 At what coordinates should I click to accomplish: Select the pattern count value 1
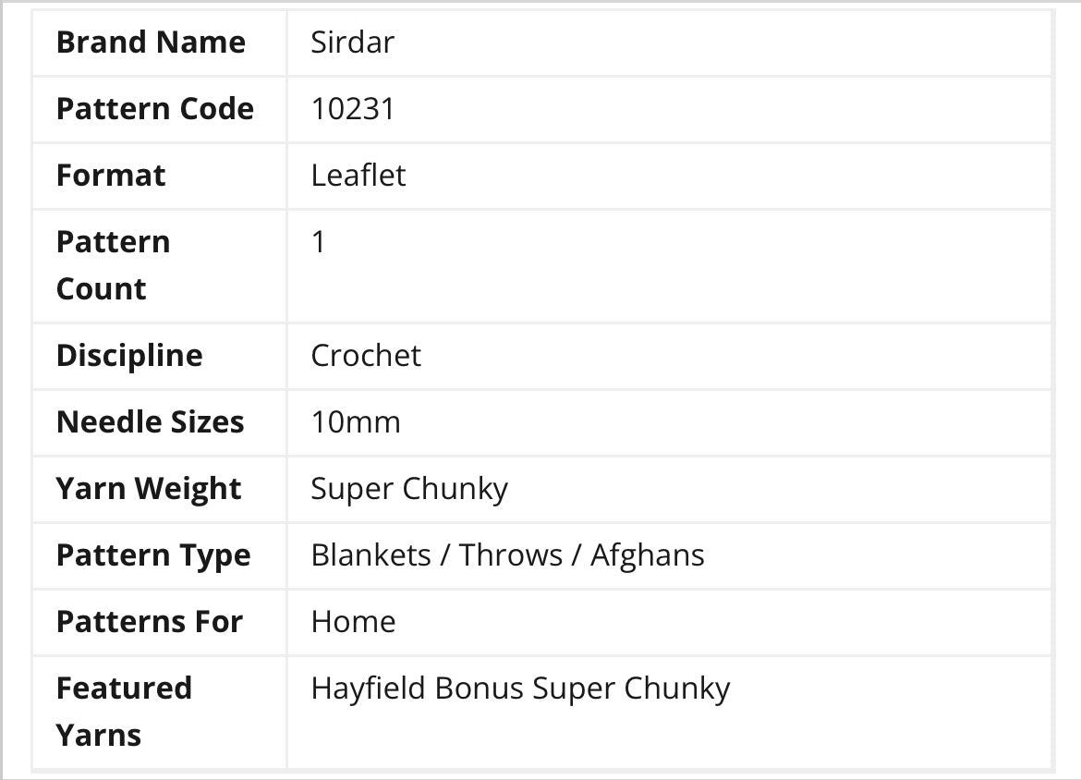click(x=319, y=243)
